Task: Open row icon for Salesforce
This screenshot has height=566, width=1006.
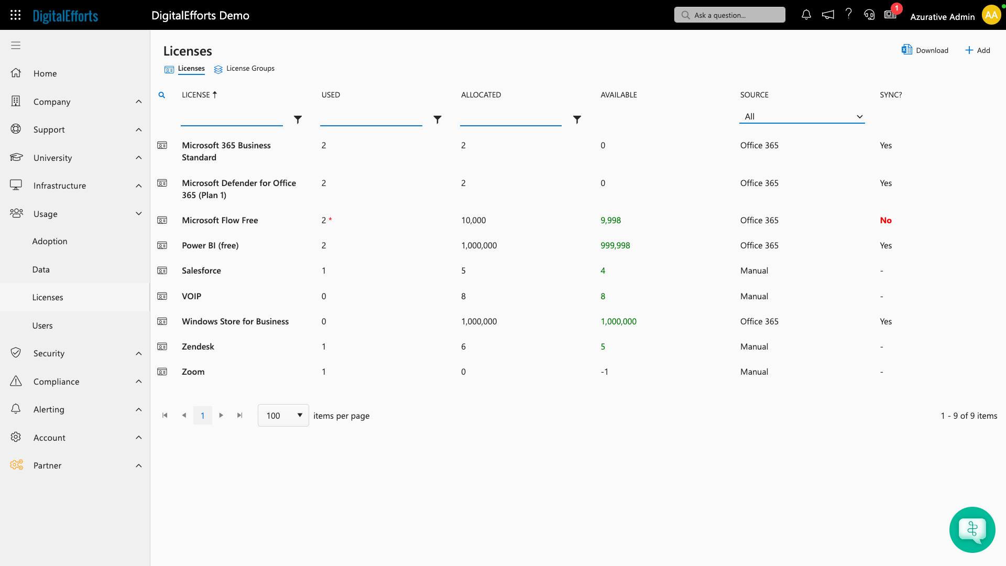Action: 162,270
